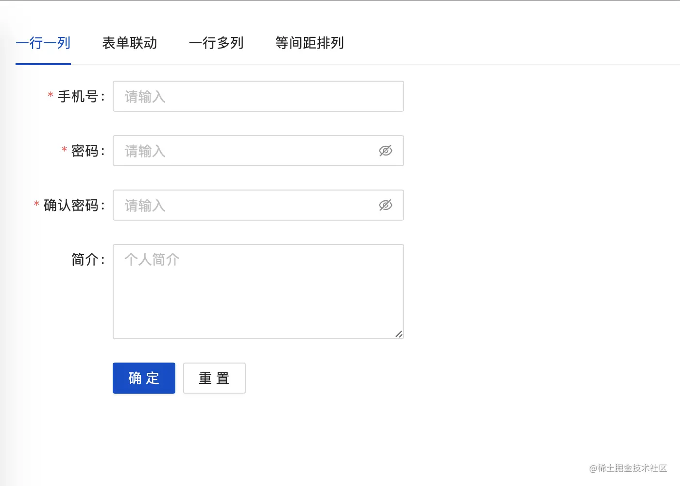
Task: Click the eye icon beside 确认密码 placeholder
Action: click(386, 205)
